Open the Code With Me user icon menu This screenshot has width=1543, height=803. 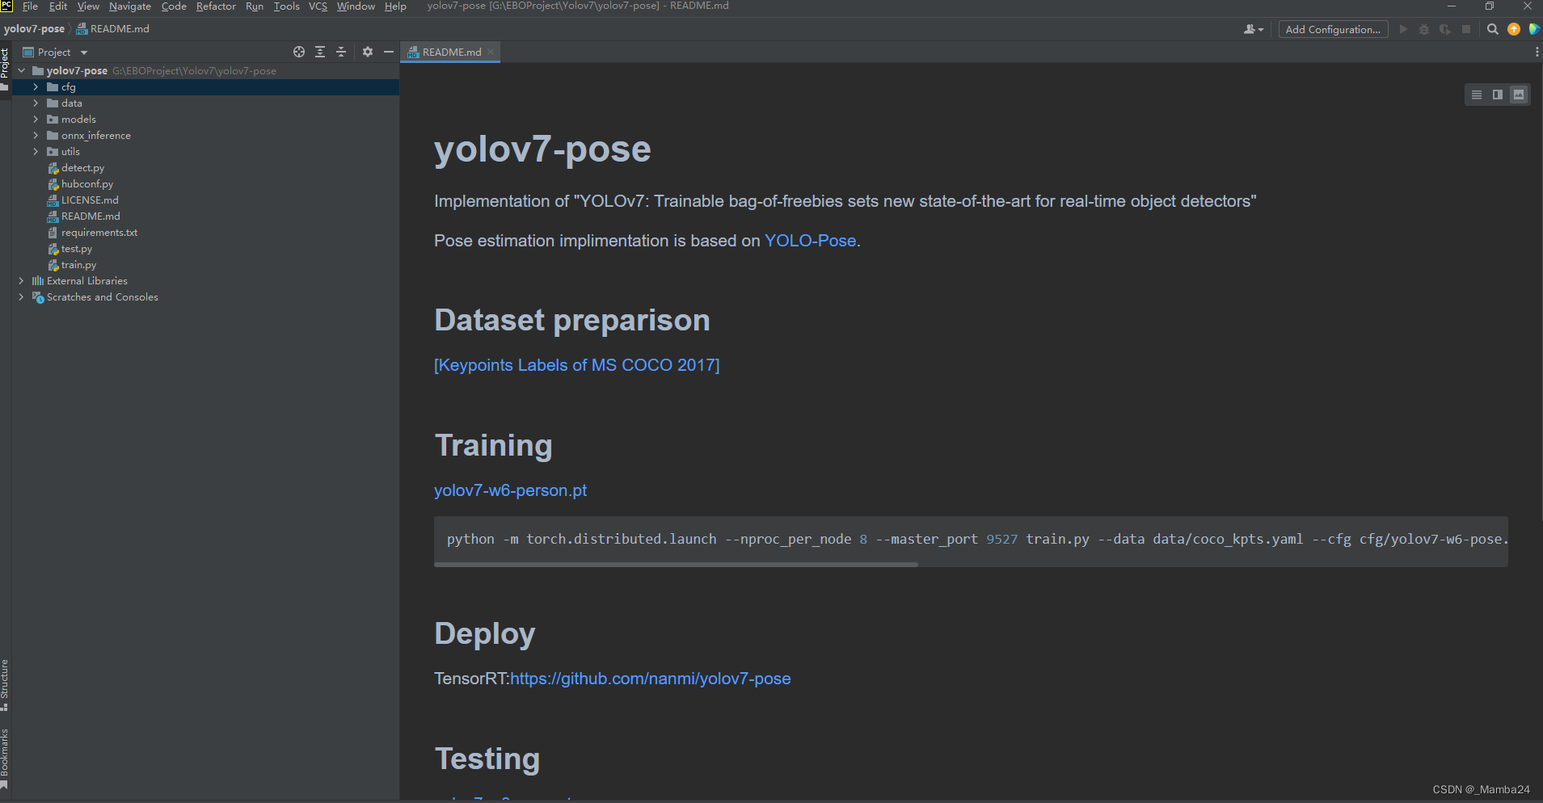(1254, 29)
